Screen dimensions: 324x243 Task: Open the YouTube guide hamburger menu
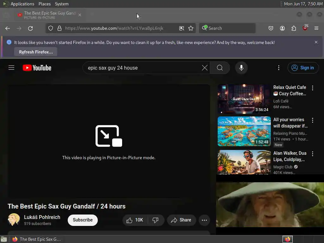tap(11, 68)
